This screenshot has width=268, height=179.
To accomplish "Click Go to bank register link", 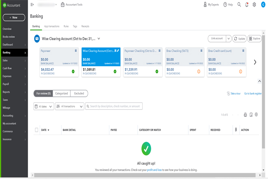I will pyautogui.click(x=253, y=94).
